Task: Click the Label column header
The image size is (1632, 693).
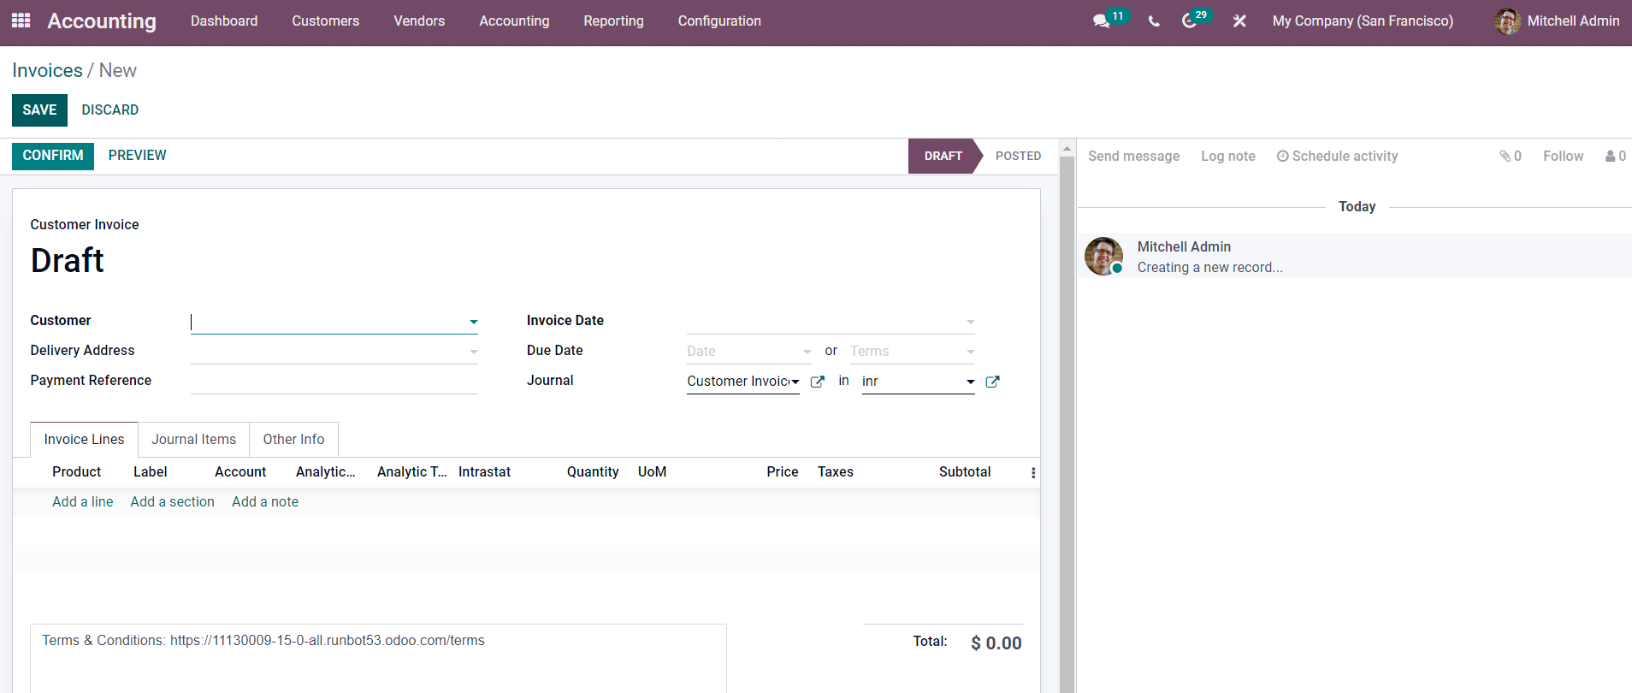Action: 150,472
